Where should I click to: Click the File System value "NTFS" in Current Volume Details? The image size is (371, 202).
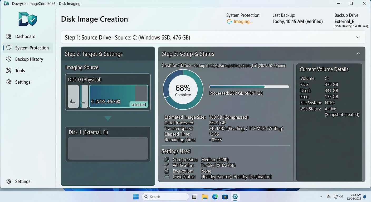[x=329, y=103]
